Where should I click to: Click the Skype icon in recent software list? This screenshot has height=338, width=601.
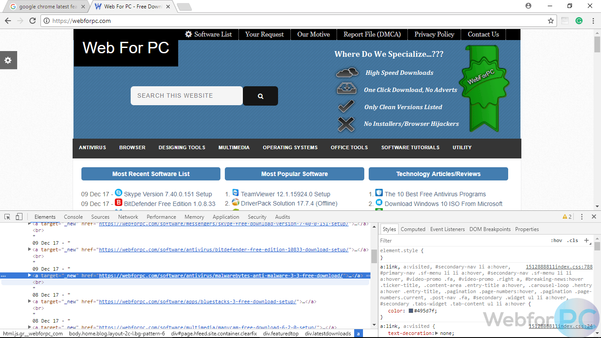coord(118,192)
